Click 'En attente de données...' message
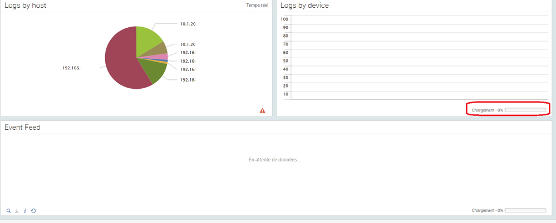 coord(274,160)
